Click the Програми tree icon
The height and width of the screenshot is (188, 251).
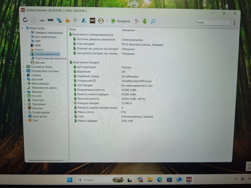(29, 104)
